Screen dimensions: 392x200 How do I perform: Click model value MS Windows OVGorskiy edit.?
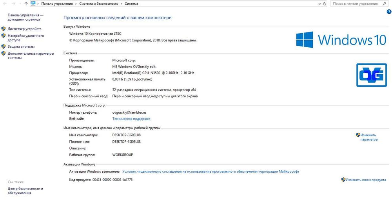coord(134,66)
